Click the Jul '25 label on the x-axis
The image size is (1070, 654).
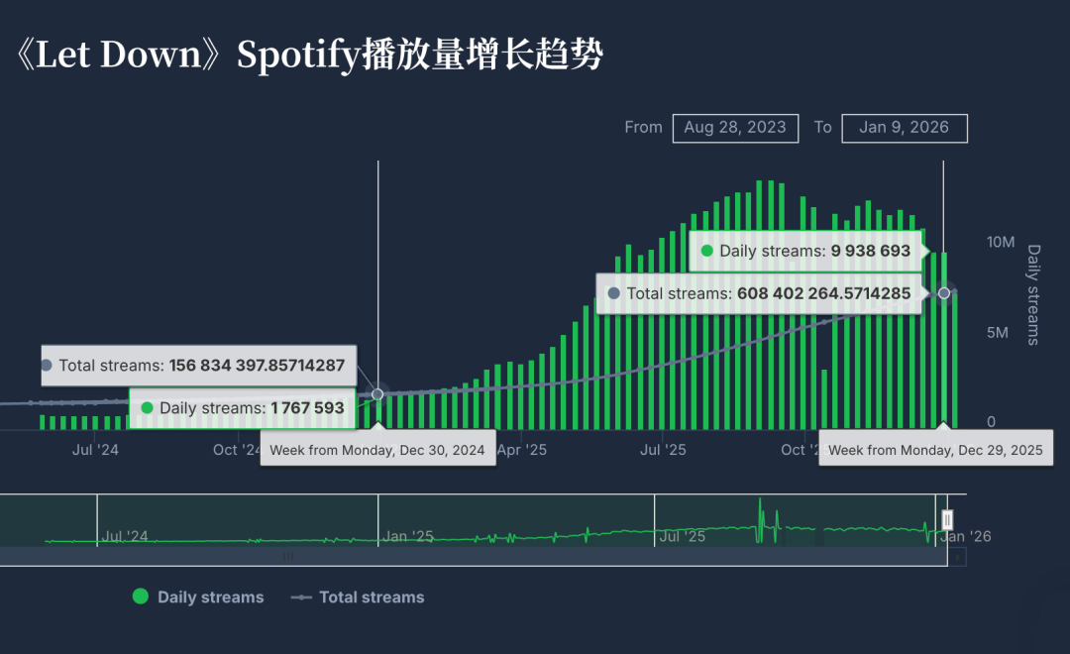tap(663, 450)
